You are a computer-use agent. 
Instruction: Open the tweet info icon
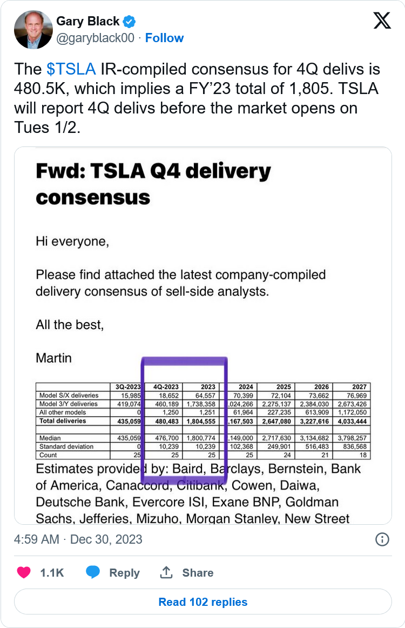(382, 539)
